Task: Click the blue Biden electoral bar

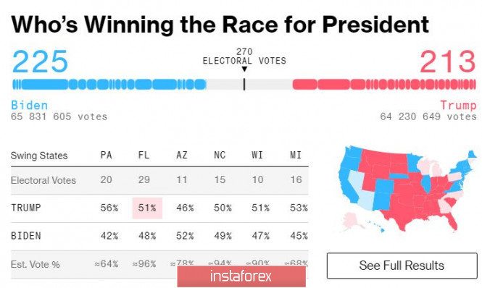Action: (x=109, y=85)
